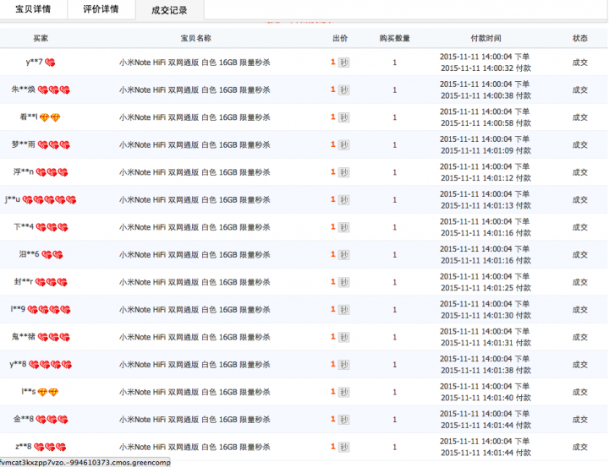609x467 pixels.
Task: Click the 秒 icon in 下**4 row
Action: click(x=343, y=227)
